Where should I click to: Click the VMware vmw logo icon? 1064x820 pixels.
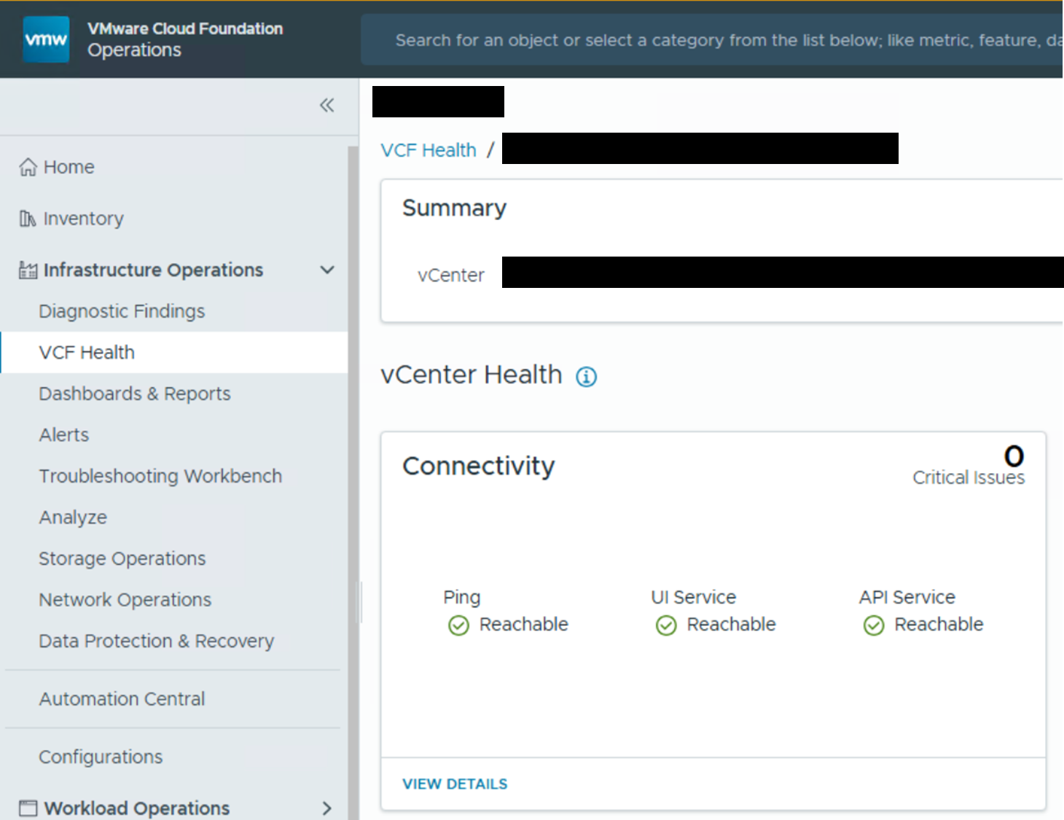(46, 39)
